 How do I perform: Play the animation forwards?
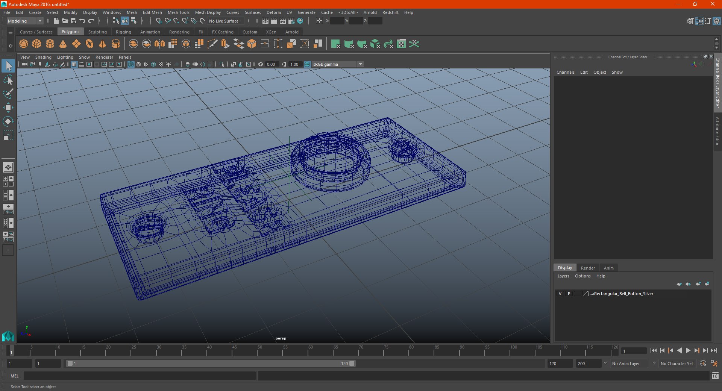pos(688,350)
